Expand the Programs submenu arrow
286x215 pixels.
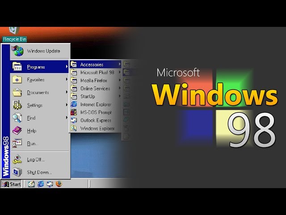pos(67,67)
